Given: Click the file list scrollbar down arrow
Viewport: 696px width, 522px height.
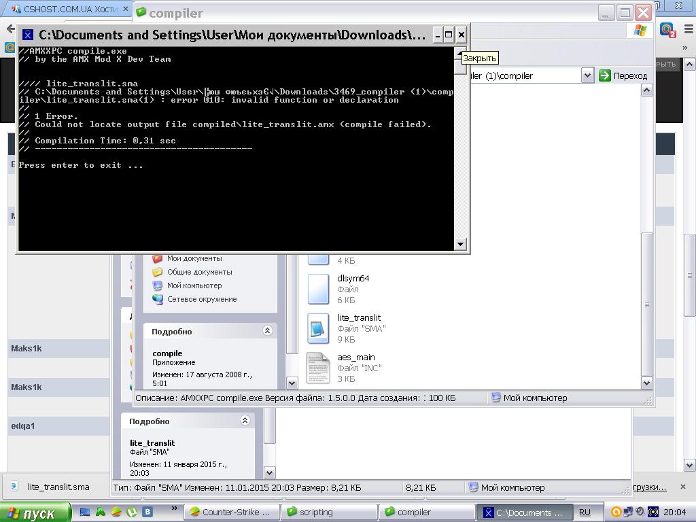Looking at the screenshot, I should (647, 383).
